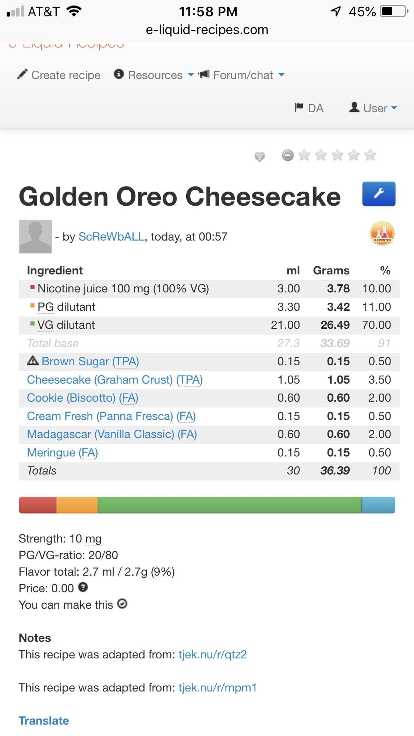Clear the rating with the minus circle icon

[288, 155]
